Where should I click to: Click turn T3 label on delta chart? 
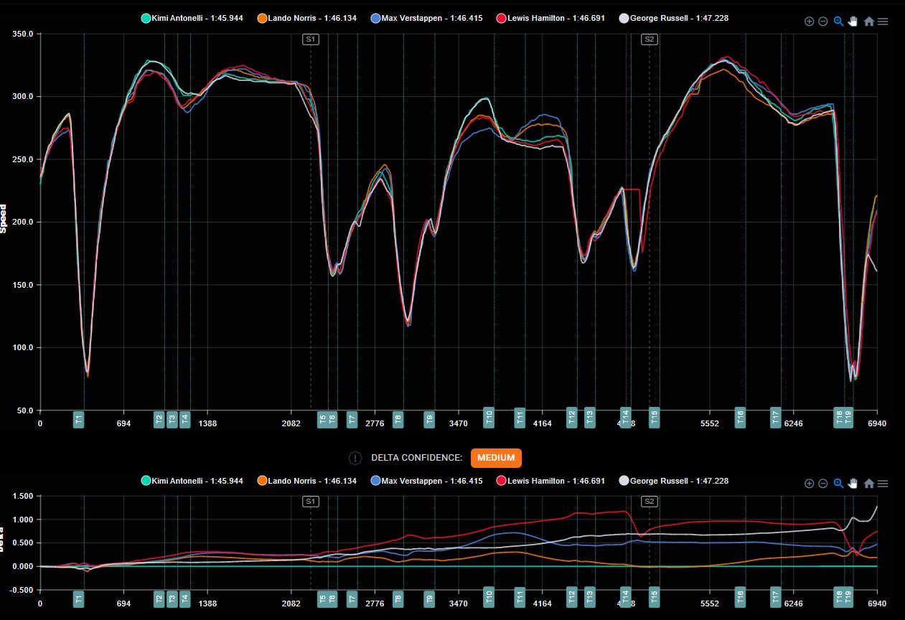pyautogui.click(x=172, y=599)
